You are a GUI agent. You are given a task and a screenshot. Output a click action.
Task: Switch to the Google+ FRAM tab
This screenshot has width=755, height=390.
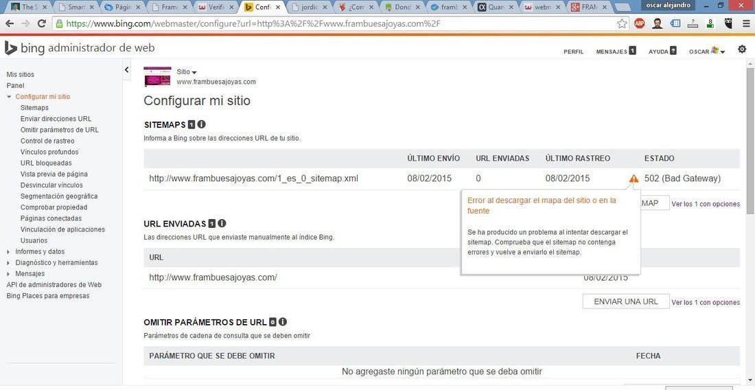[590, 8]
